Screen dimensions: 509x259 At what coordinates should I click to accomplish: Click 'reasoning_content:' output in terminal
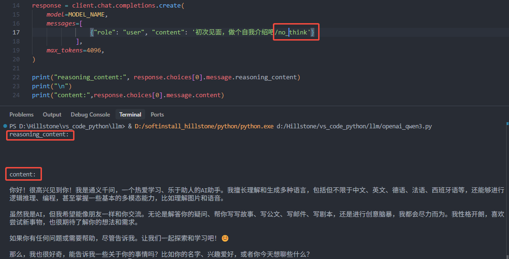pos(39,134)
